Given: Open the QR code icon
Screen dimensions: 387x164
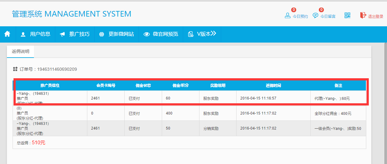Looking at the screenshot, I should 347,16.
